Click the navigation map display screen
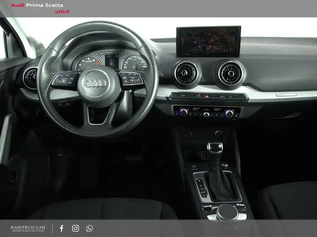This screenshot has width=317, height=237. point(208,41)
